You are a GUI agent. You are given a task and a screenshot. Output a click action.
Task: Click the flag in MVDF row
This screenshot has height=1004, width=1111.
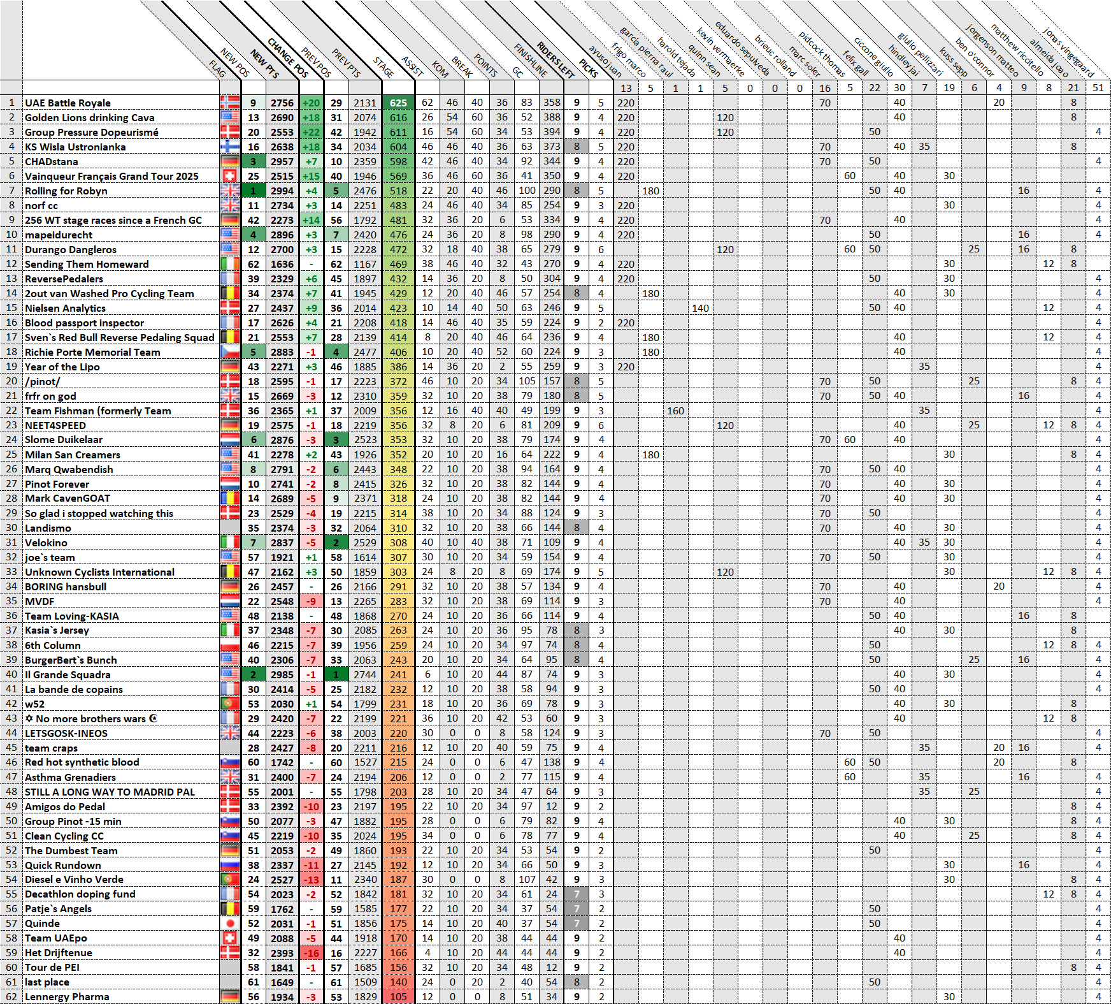point(230,601)
